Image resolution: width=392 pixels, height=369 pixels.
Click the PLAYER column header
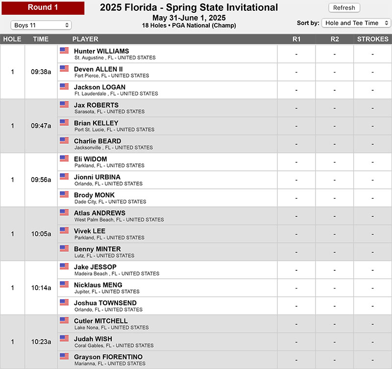coord(85,39)
